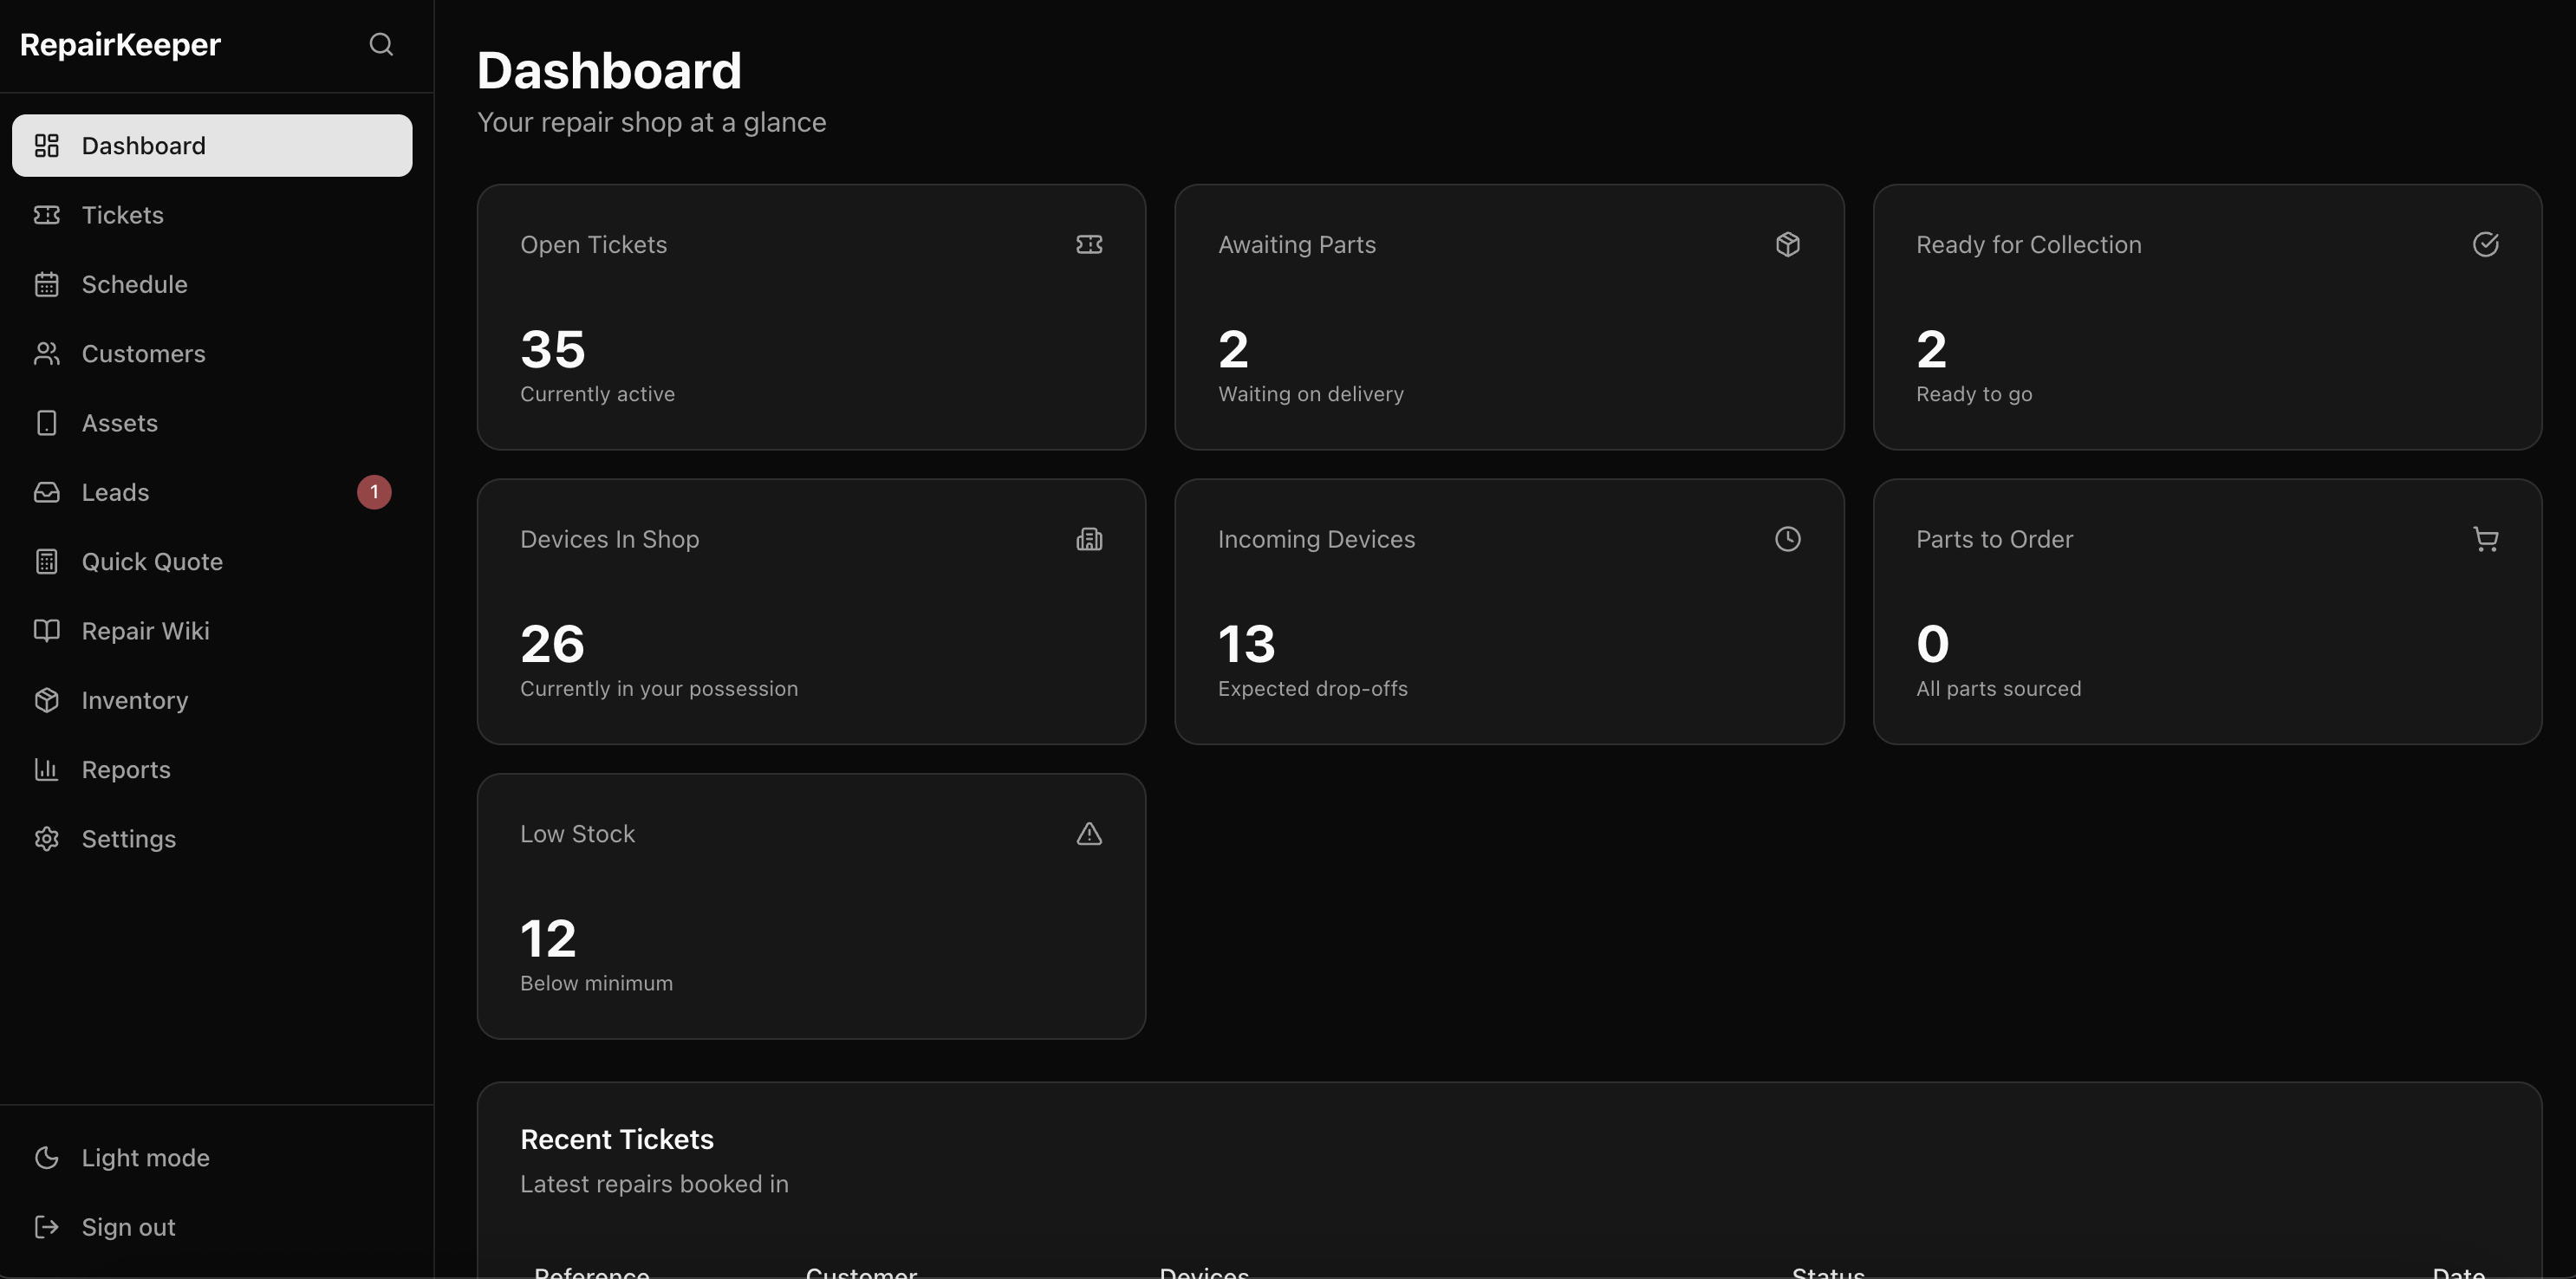
Task: Open the Tickets page from sidebar
Action: tap(122, 215)
